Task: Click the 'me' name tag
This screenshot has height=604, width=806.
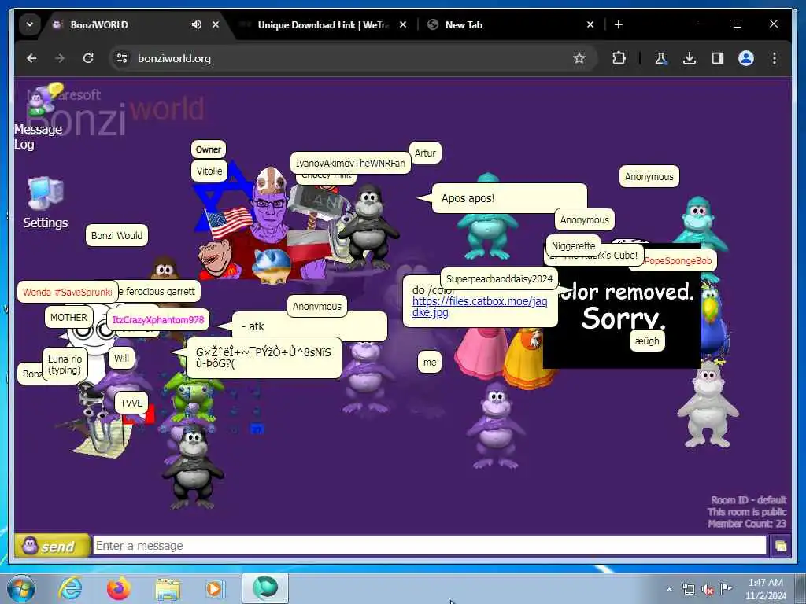Action: pyautogui.click(x=430, y=362)
